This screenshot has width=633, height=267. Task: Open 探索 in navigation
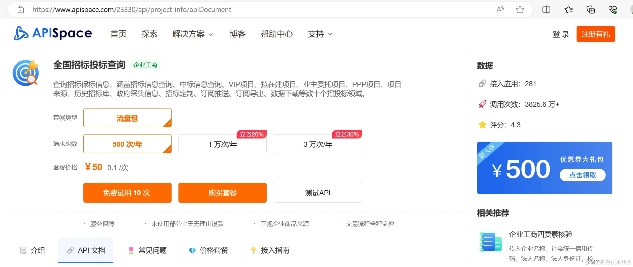coord(150,34)
